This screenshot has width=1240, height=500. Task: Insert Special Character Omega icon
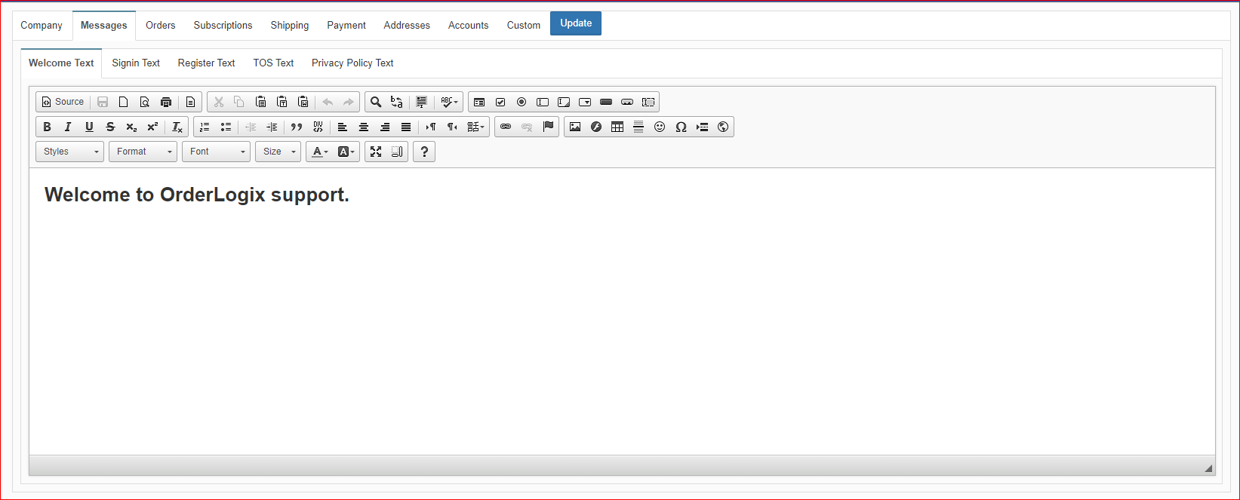pos(681,127)
